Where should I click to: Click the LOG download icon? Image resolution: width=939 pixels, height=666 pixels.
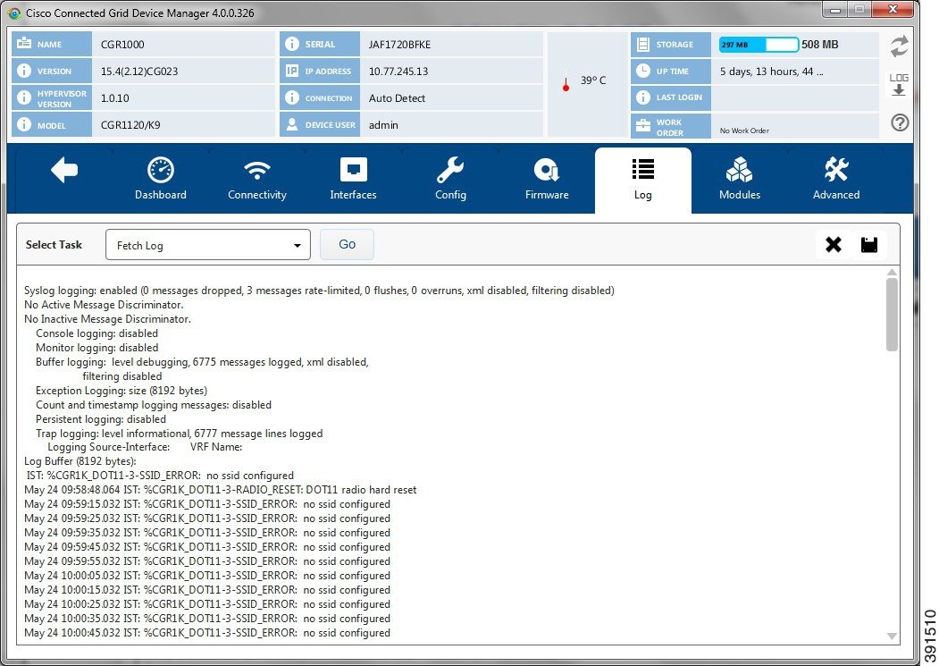click(x=899, y=85)
